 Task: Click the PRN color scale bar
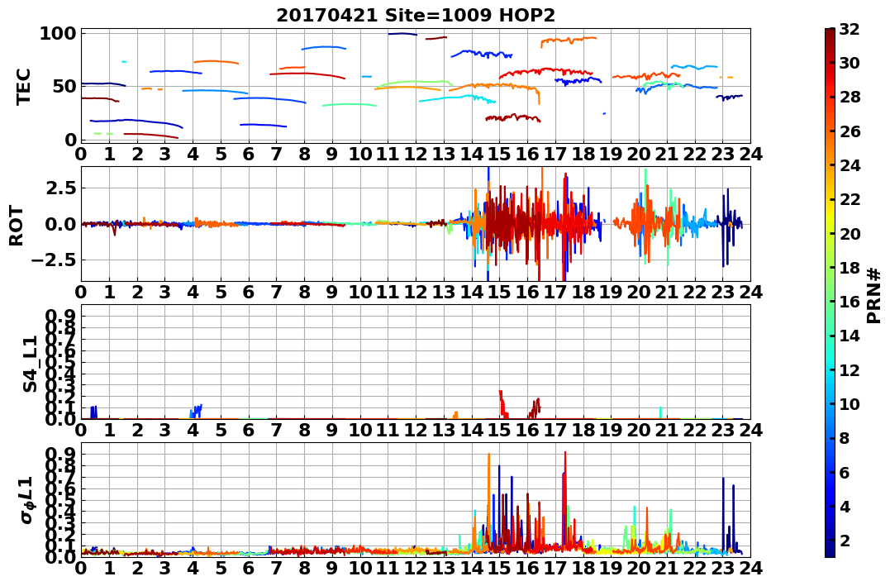(x=830, y=293)
